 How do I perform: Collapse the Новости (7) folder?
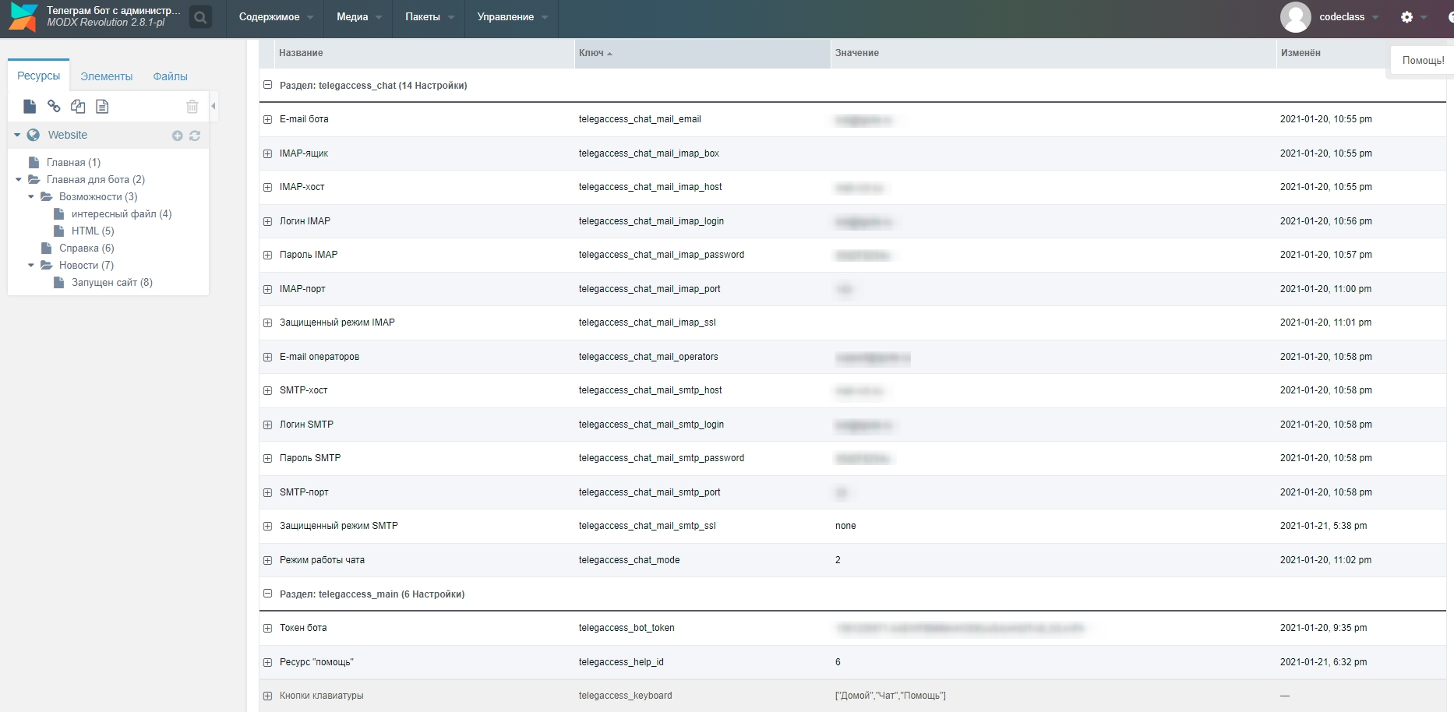(x=31, y=265)
